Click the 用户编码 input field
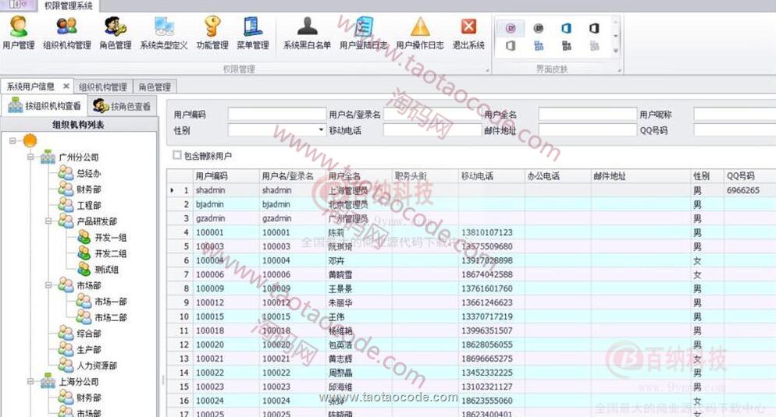Image resolution: width=776 pixels, height=417 pixels. pos(276,115)
